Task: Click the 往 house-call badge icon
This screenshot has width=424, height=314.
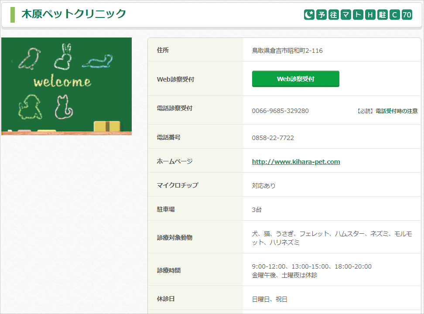Action: point(334,15)
